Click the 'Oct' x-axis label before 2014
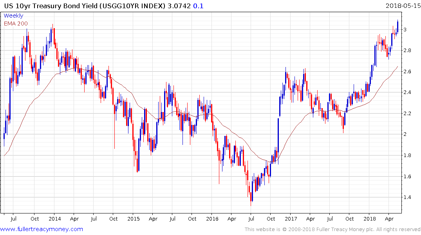The height and width of the screenshot is (235, 421). point(34,219)
